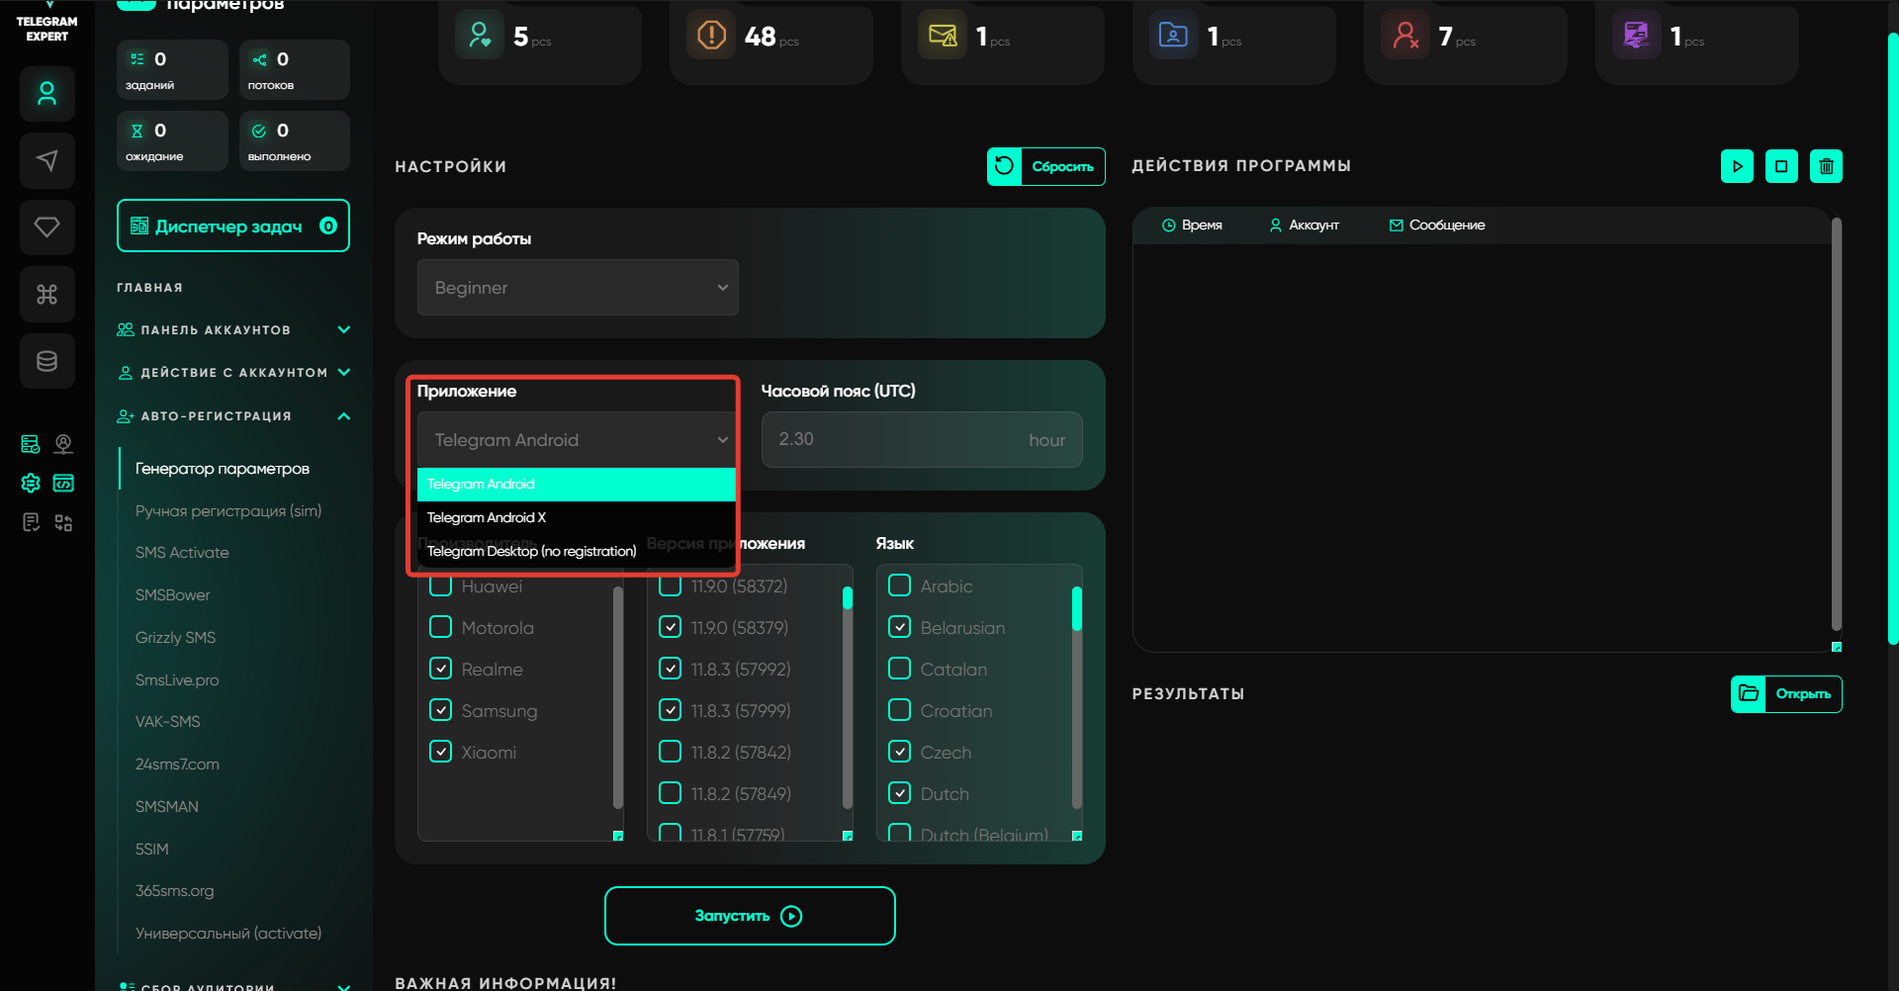Click the trash icon to clear actions
The width and height of the screenshot is (1899, 991).
point(1826,166)
